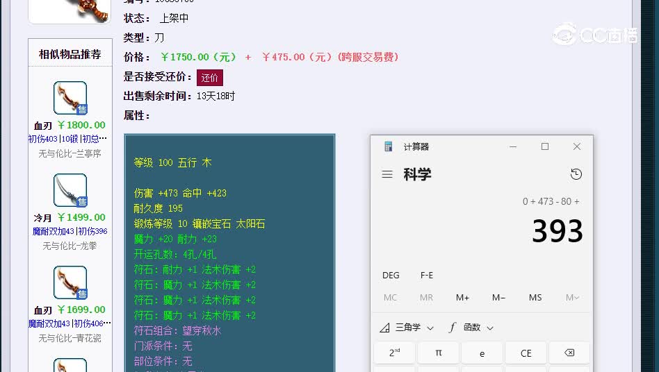Open the memory list M dropdown

pyautogui.click(x=572, y=297)
